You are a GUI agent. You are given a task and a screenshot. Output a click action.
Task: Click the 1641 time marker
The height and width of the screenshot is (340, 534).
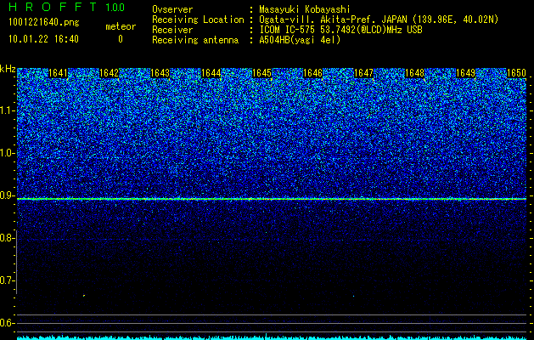click(59, 73)
